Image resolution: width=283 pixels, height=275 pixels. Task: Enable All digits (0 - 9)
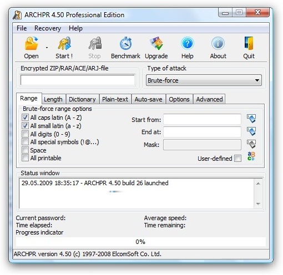coord(25,134)
